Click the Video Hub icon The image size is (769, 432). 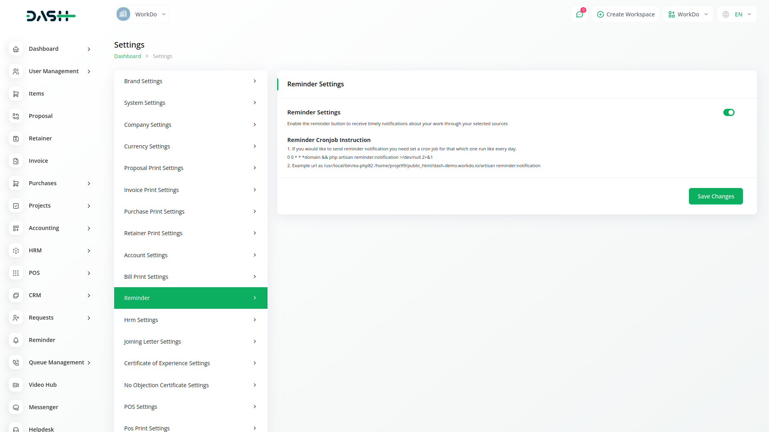coord(16,385)
